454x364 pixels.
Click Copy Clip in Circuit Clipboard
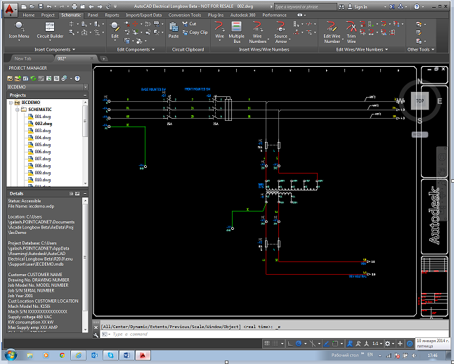(x=195, y=32)
